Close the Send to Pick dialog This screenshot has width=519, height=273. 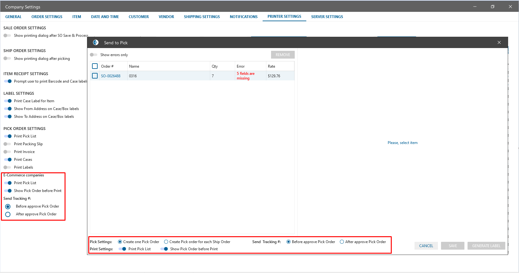point(499,42)
